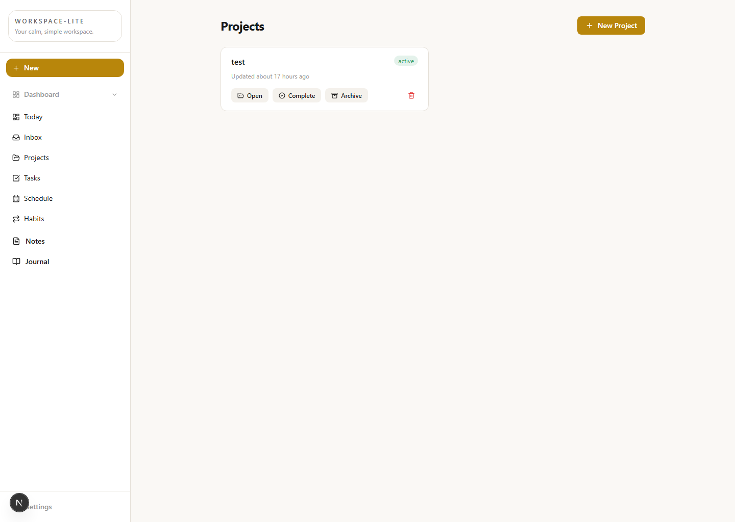Mark the test project as Complete

pos(297,95)
